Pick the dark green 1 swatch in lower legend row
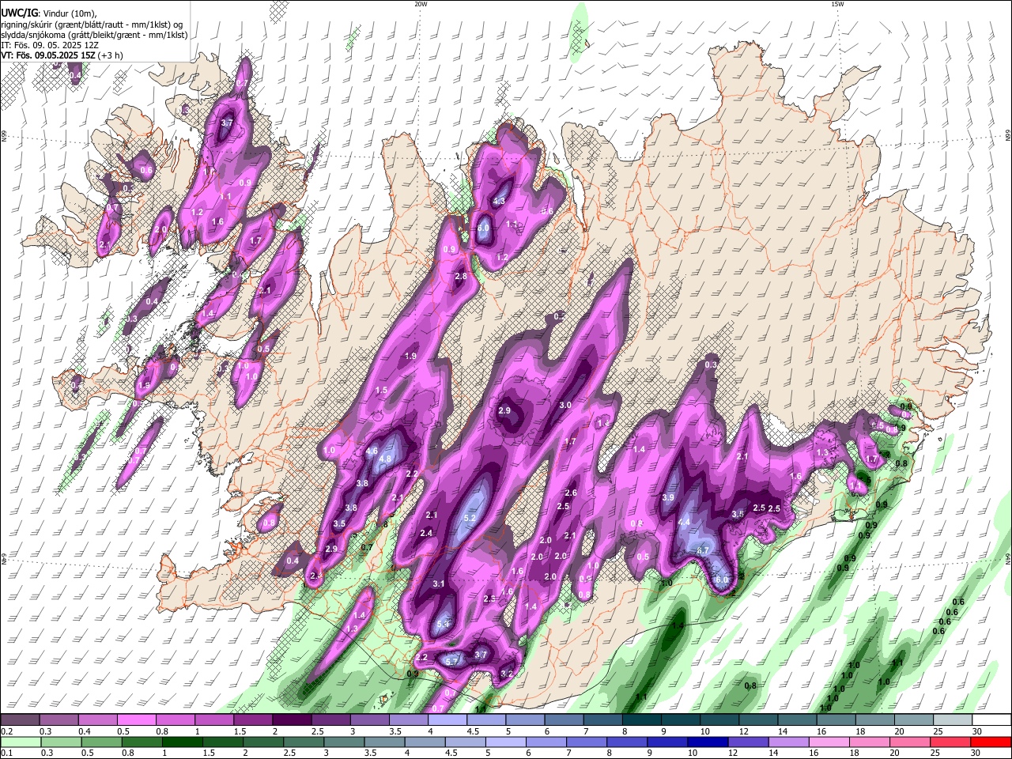Image resolution: width=1012 pixels, height=759 pixels. pos(183,742)
